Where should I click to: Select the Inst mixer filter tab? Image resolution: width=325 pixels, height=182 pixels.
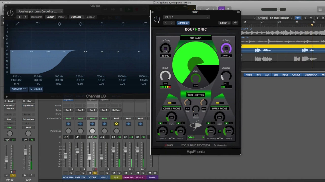[x=258, y=75]
